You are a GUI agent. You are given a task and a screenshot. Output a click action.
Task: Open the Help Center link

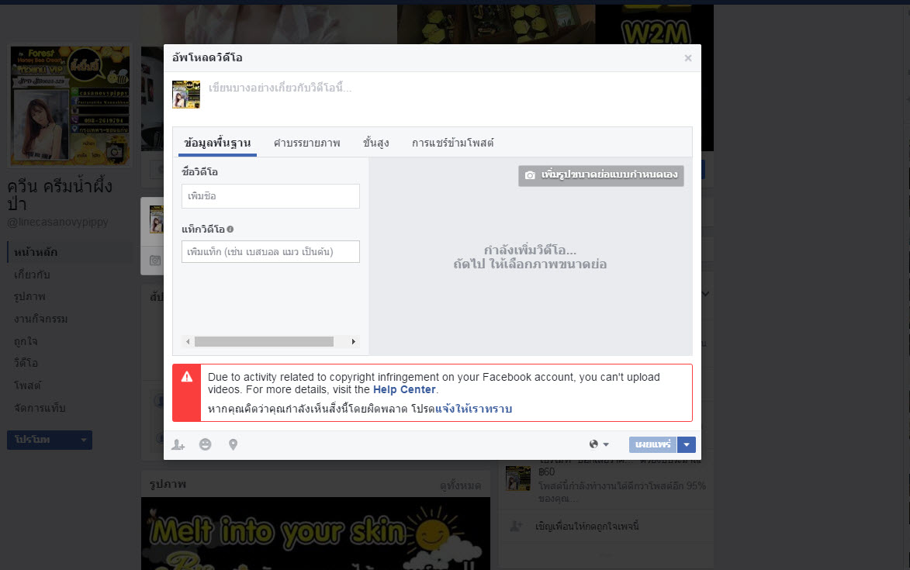pos(404,389)
